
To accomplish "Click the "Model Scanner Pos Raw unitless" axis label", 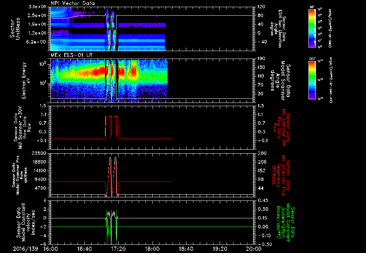I will [x=19, y=175].
